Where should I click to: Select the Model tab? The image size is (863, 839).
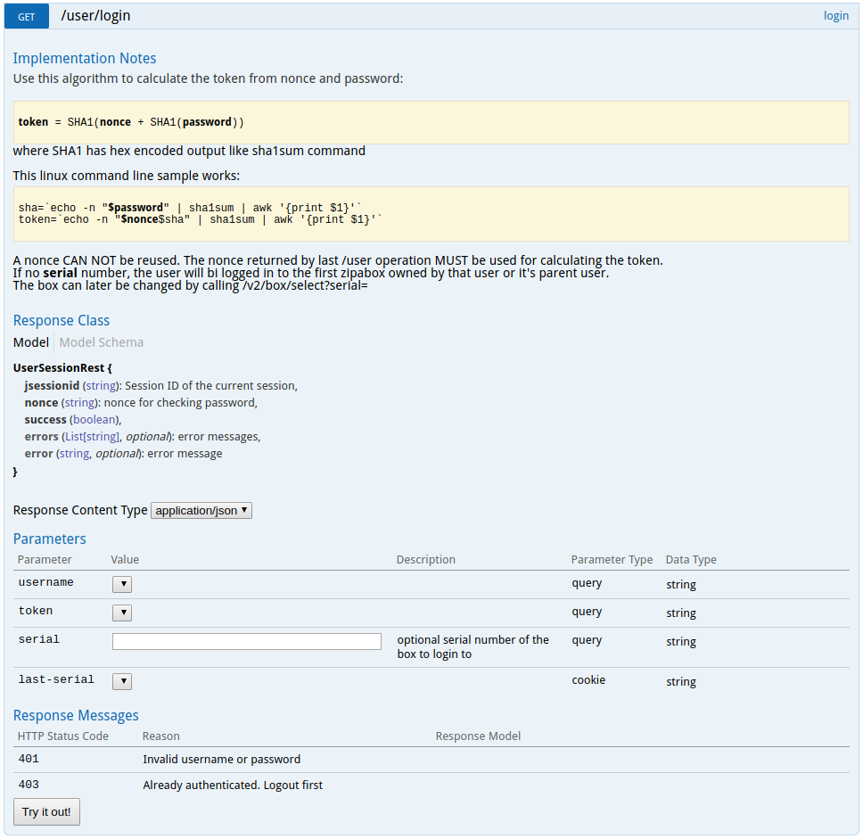coord(30,341)
